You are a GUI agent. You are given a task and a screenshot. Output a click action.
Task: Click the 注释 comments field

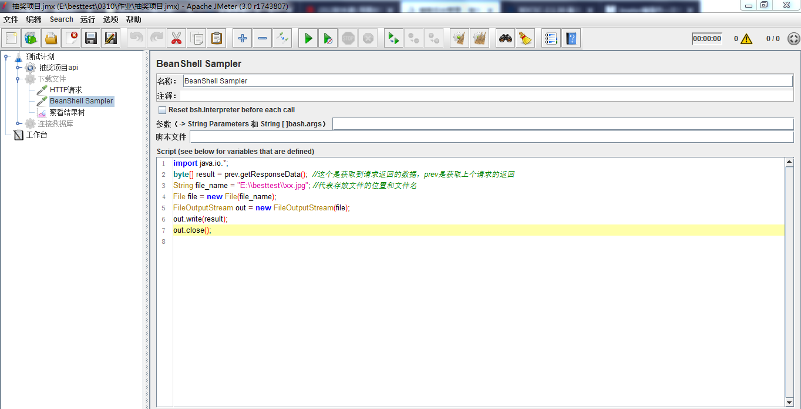click(487, 96)
